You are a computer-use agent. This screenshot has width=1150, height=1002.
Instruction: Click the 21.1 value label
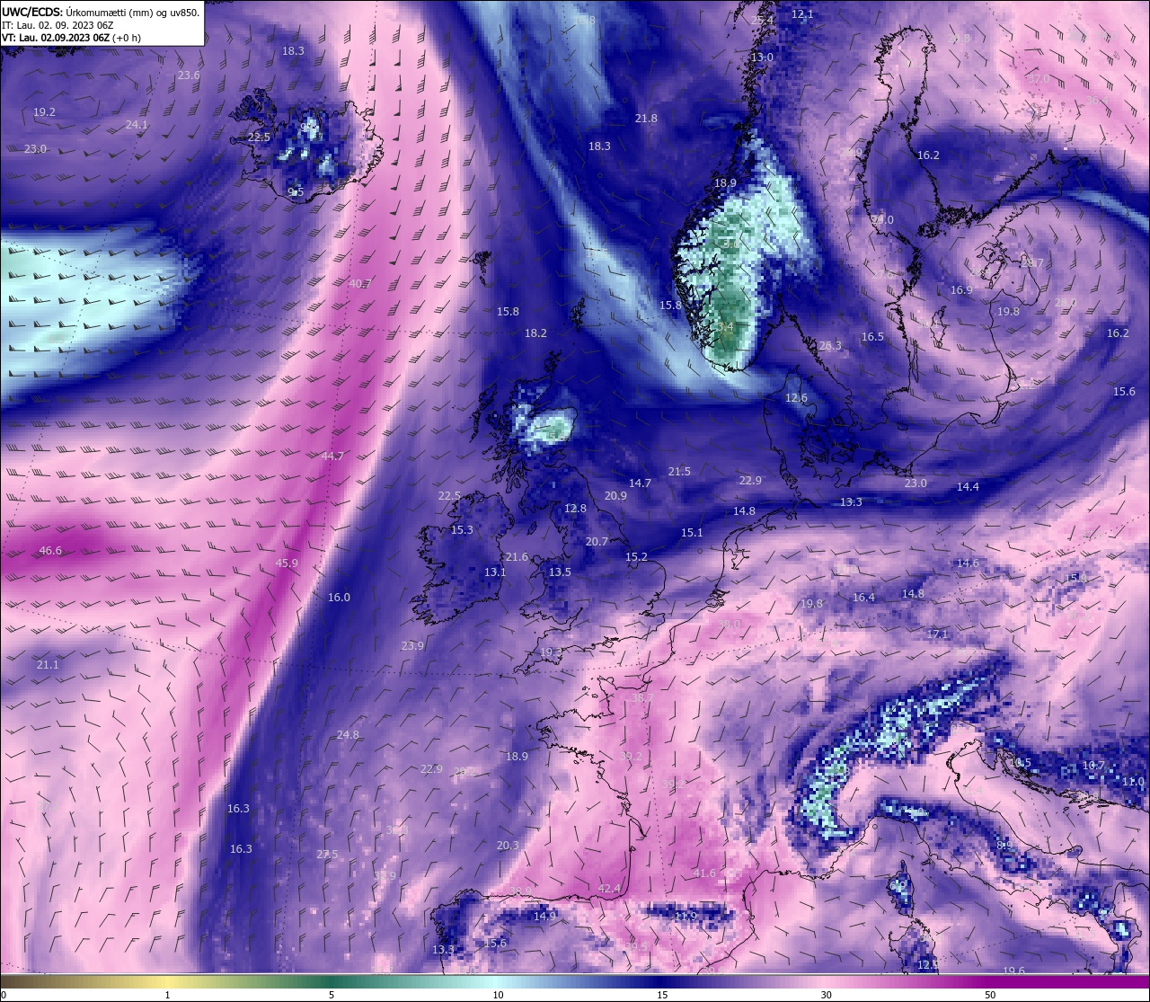point(48,665)
